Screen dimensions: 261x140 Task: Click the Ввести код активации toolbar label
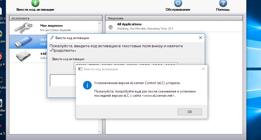(x=35, y=10)
